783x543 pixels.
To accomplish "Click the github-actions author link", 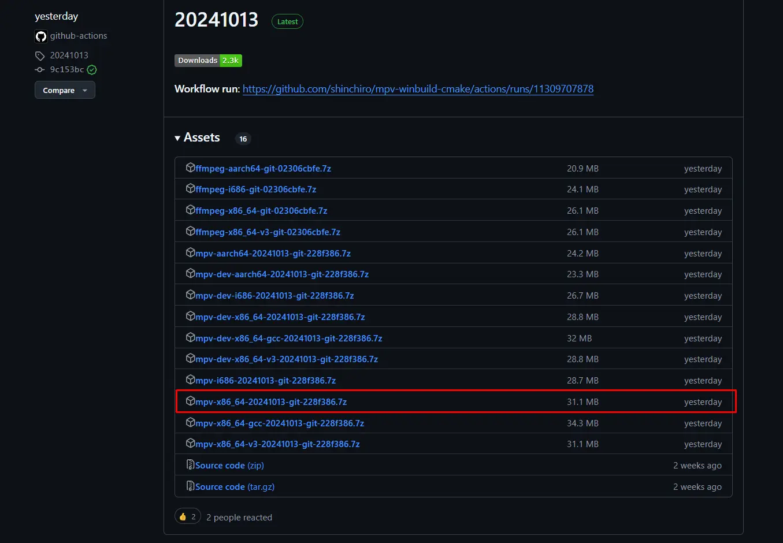I will (79, 36).
